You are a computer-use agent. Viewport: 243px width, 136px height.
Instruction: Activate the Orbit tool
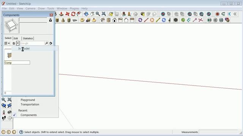[x=86, y=14]
